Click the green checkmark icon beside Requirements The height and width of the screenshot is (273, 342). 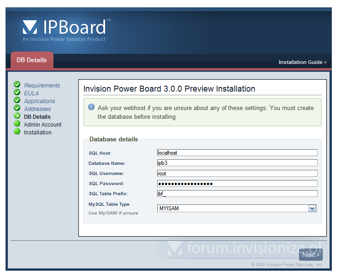tap(17, 85)
